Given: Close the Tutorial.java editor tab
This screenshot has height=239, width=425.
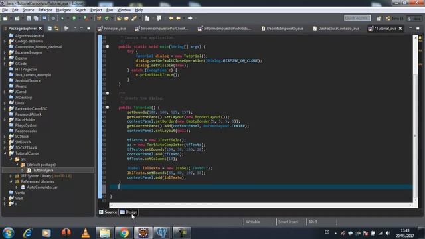Looking at the screenshot, I should click(400, 28).
